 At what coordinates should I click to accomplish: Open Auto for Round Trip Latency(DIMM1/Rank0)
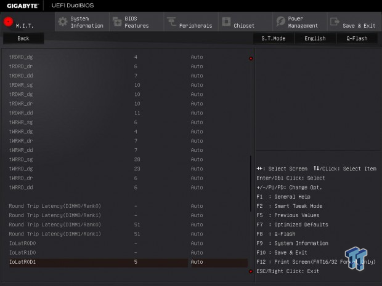click(x=197, y=224)
